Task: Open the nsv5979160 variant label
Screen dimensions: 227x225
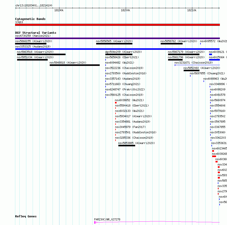Action: 218,111
